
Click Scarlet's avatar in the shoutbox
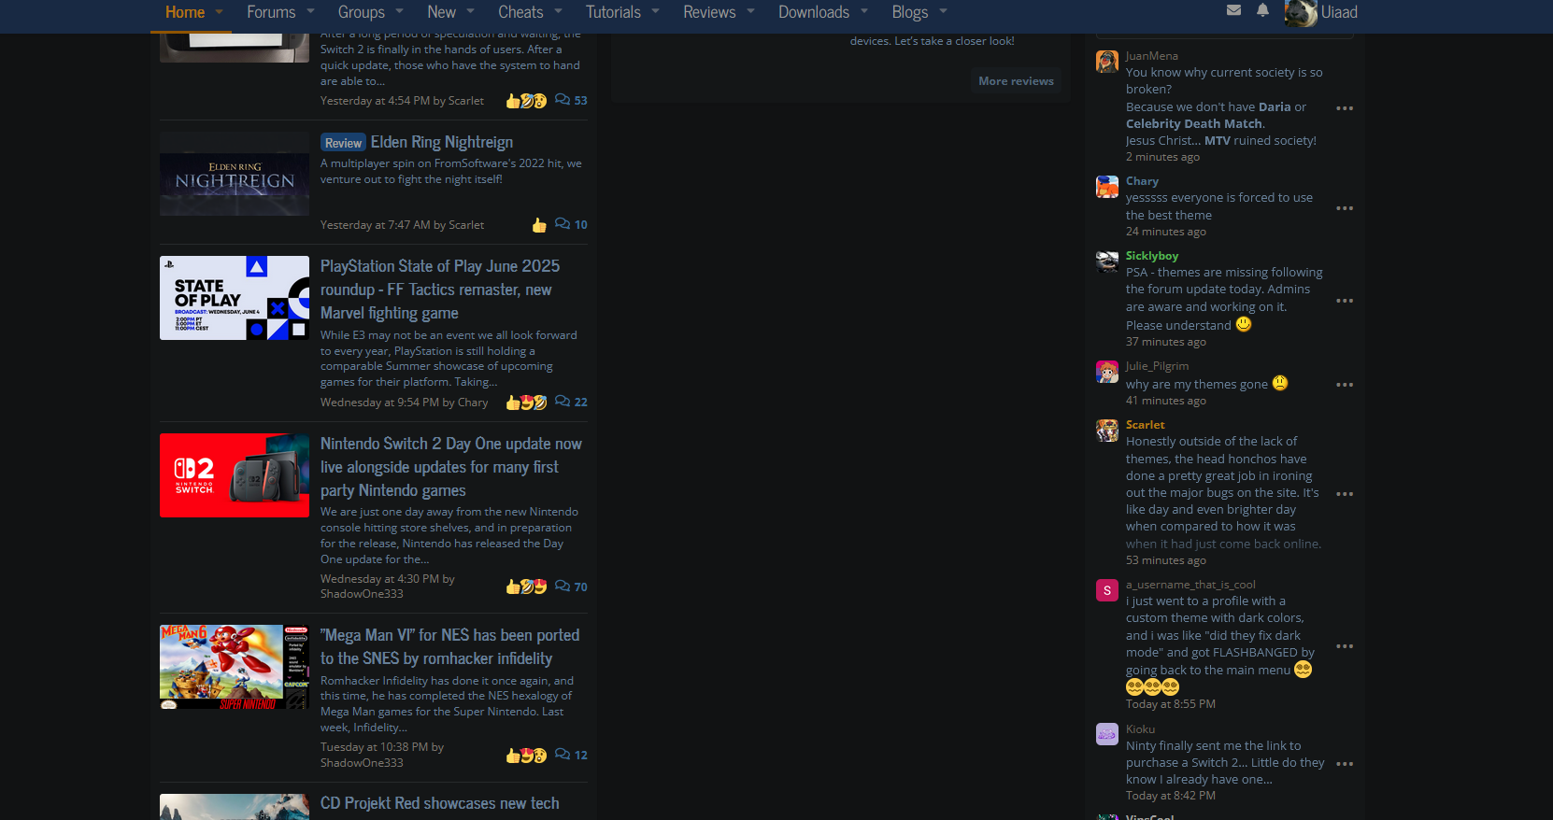coord(1107,431)
